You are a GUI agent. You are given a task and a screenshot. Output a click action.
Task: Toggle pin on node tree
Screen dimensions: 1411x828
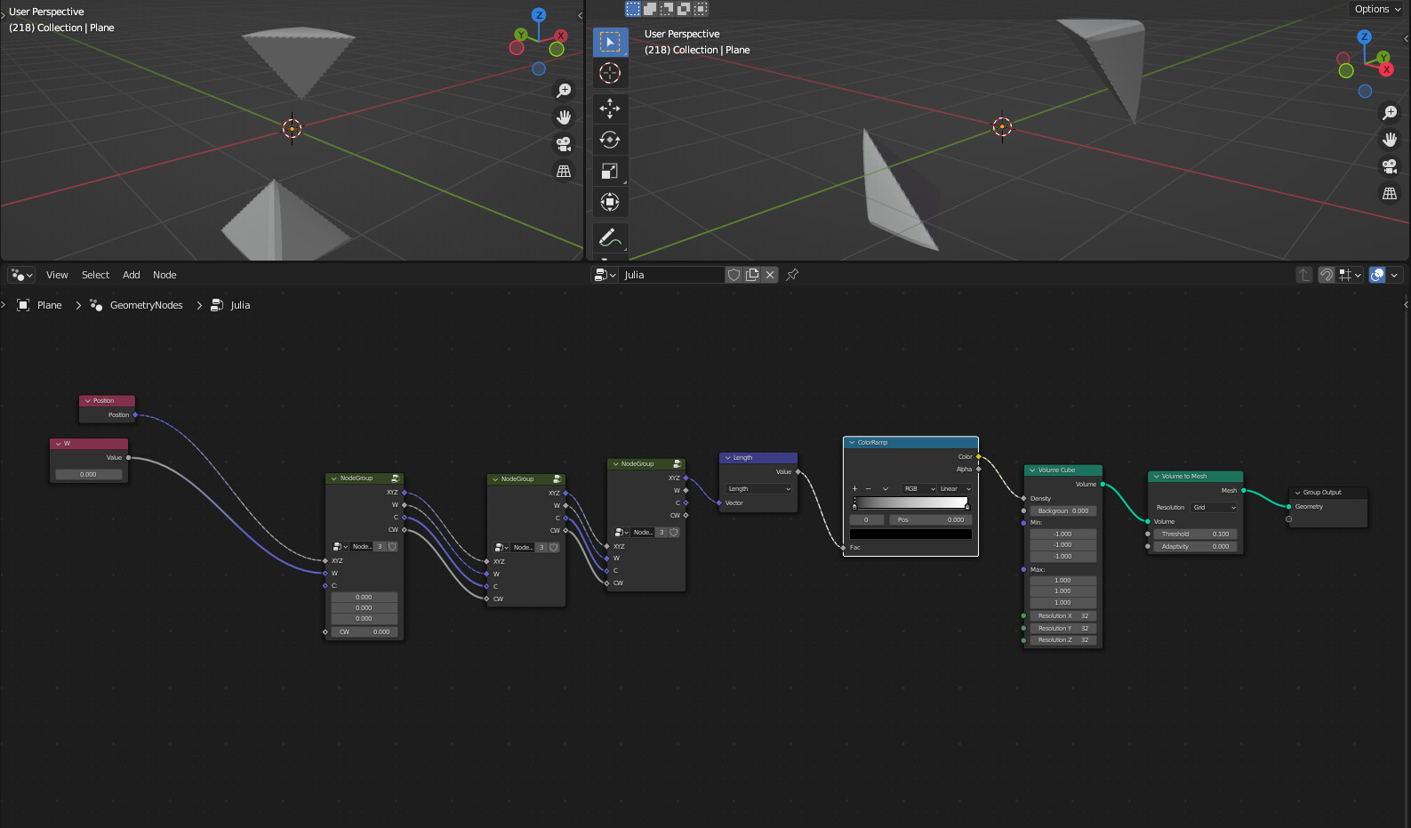[792, 275]
